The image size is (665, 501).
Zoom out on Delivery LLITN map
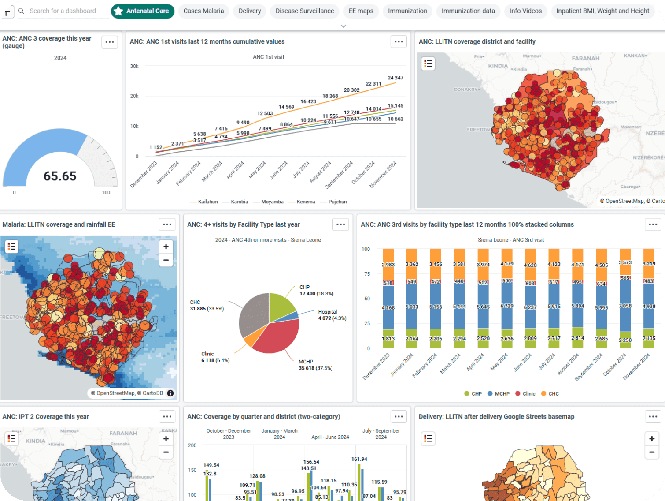[x=652, y=452]
